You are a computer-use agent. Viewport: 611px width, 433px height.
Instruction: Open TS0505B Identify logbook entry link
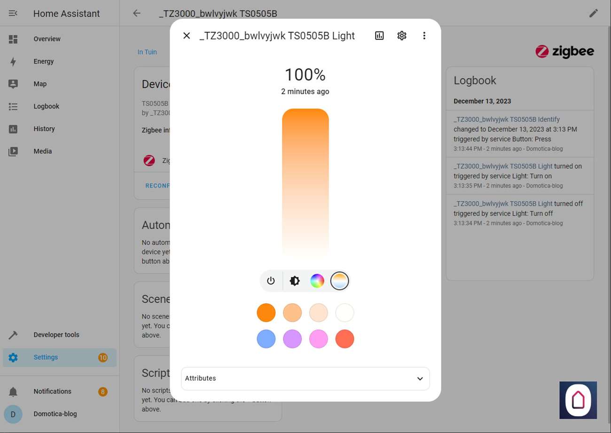[507, 119]
